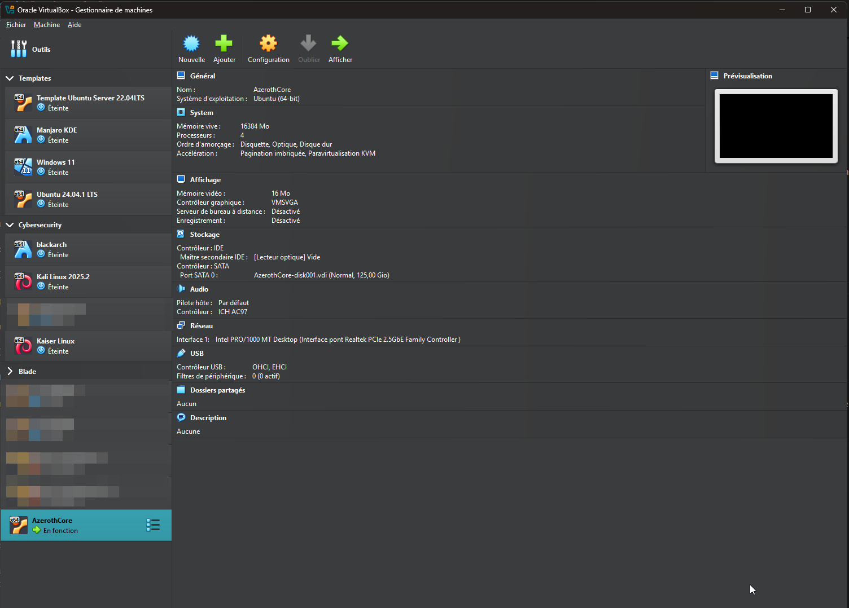
Task: Click the Disquette, Optique, Disque dur boot order
Action: [286, 144]
